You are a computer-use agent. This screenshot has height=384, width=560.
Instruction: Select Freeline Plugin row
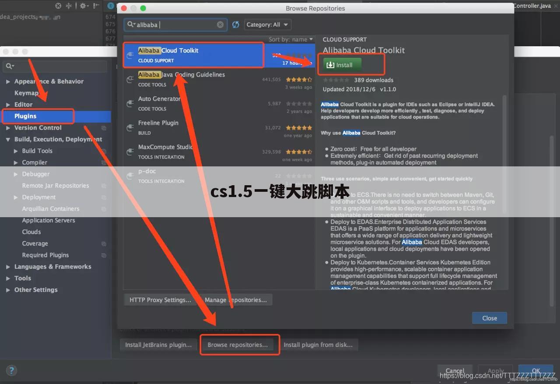click(219, 127)
